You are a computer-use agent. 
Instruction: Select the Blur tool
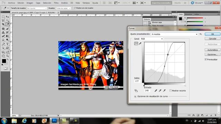(x=3, y=40)
